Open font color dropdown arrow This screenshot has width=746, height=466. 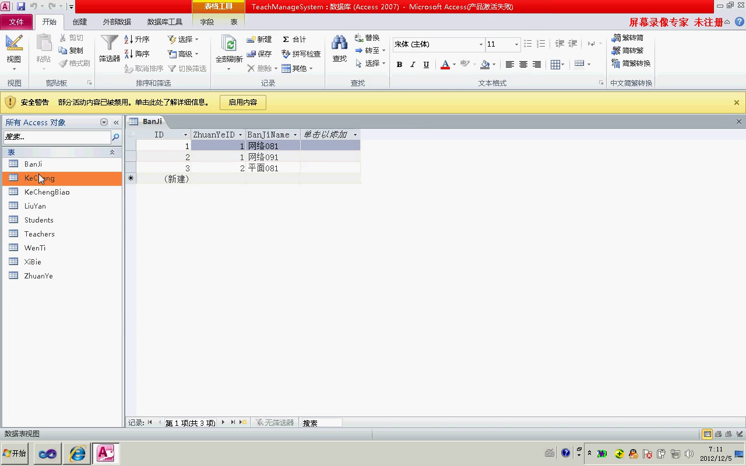[454, 65]
